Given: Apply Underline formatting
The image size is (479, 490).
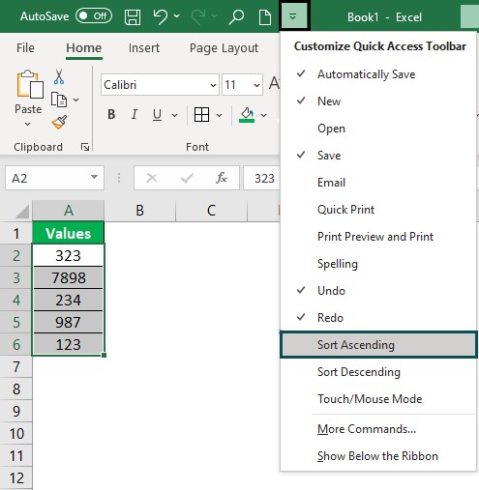Looking at the screenshot, I should 157,114.
